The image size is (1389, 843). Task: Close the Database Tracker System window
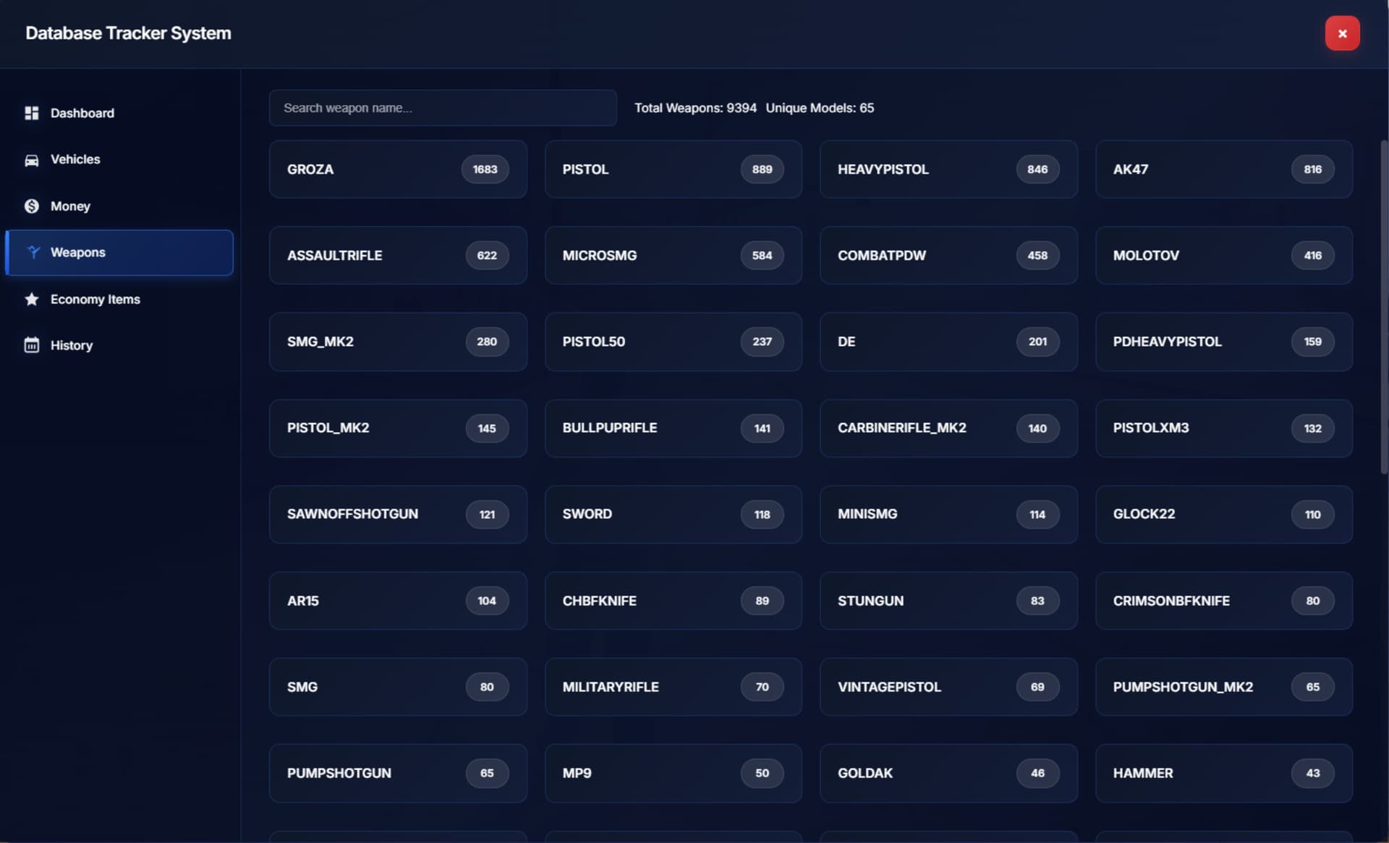tap(1342, 33)
